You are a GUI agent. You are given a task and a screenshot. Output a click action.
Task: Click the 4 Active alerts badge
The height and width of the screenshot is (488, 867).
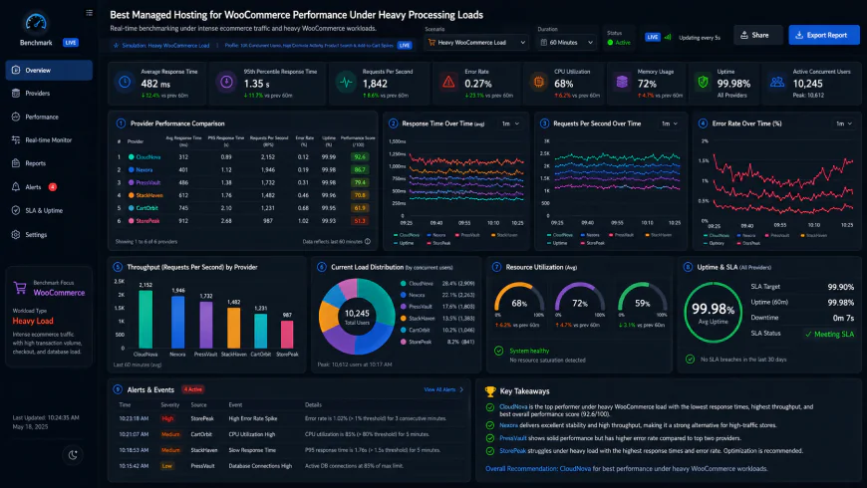point(193,389)
